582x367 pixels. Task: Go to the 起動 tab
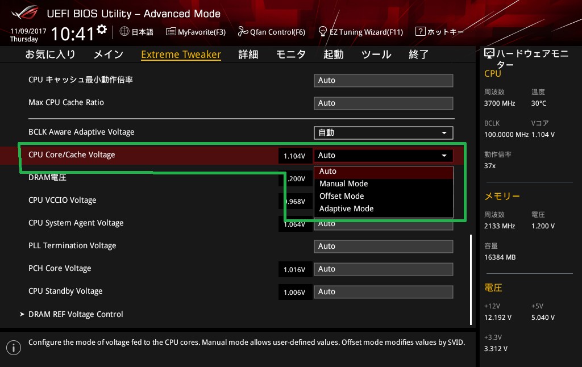click(333, 55)
